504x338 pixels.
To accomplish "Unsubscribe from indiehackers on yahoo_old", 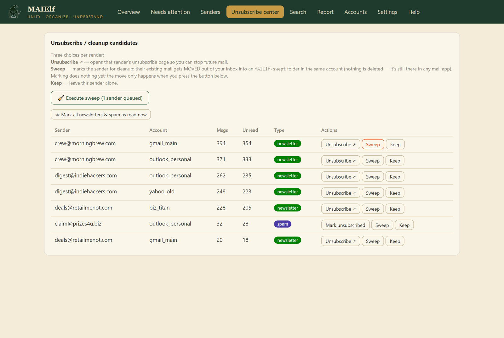I will point(341,193).
